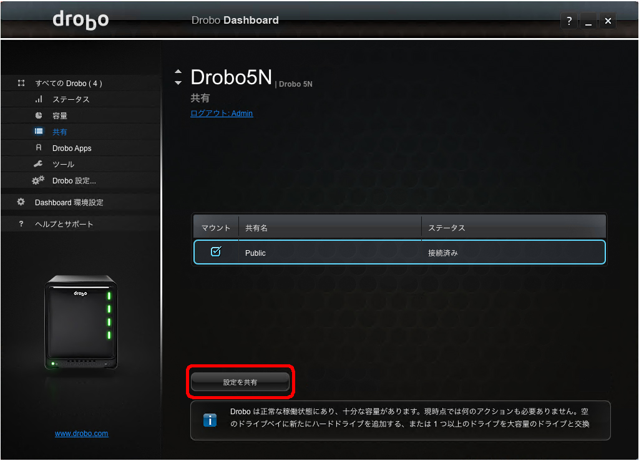Image resolution: width=639 pixels, height=461 pixels.
Task: Select the next Drobo with the down arrow
Action: 178,83
